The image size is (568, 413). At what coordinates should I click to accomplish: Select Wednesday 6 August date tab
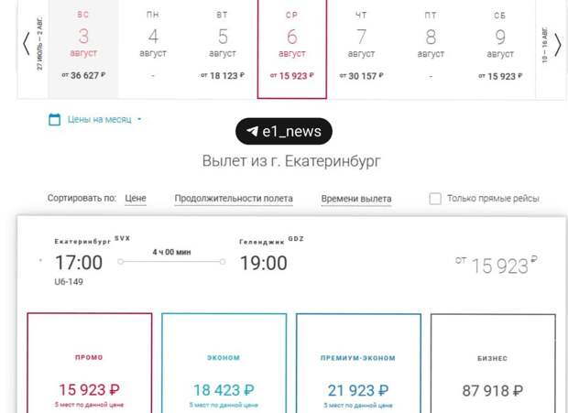tap(292, 49)
